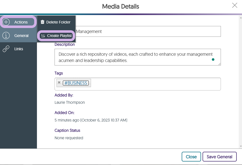Click the chain link icon in sidebar
The height and width of the screenshot is (165, 242).
[x=6, y=49]
